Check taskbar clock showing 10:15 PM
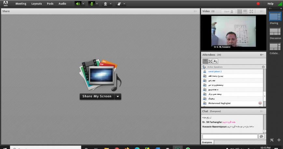Image resolution: width=283 pixels, height=149 pixels. (x=265, y=148)
